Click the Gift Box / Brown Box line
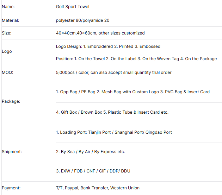 click(x=112, y=112)
